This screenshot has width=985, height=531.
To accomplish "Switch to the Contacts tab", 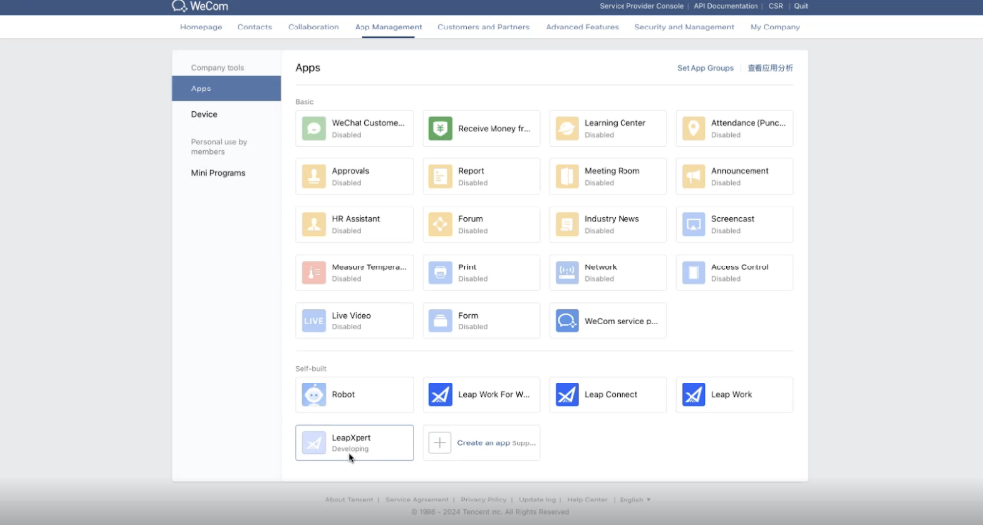I will pyautogui.click(x=254, y=27).
